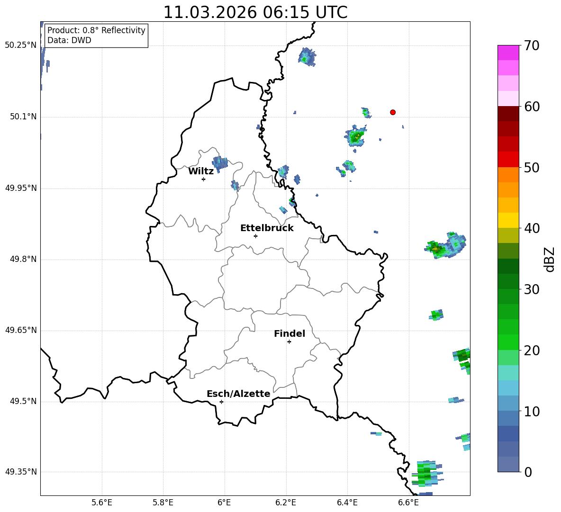561x512 pixels.
Task: Click the 49.65°N latitude label
Action: [21, 330]
